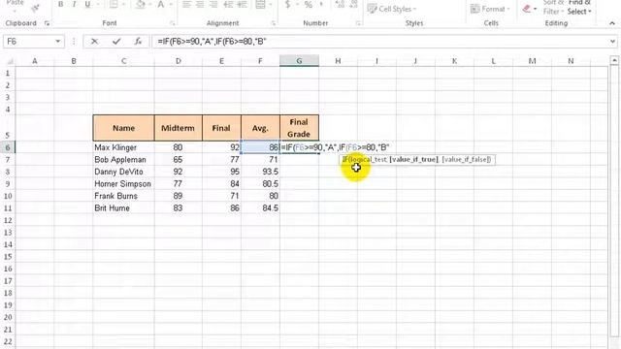Click Merge & Center icon
The image size is (621, 349).
260,4
